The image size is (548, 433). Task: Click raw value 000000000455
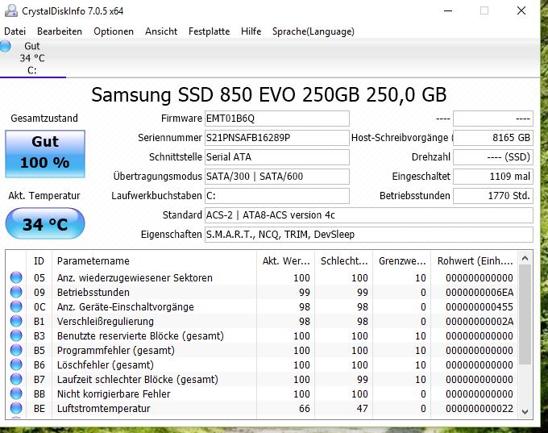click(479, 306)
